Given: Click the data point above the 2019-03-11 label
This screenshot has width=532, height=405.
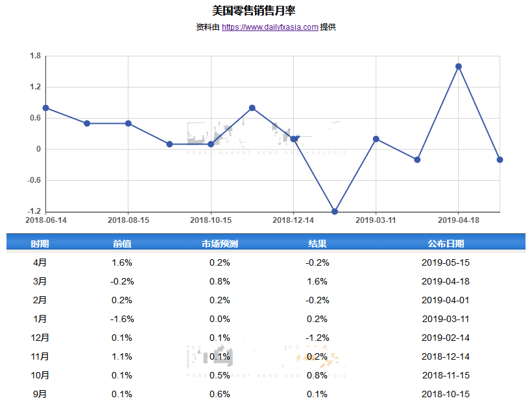Looking at the screenshot, I should click(376, 139).
